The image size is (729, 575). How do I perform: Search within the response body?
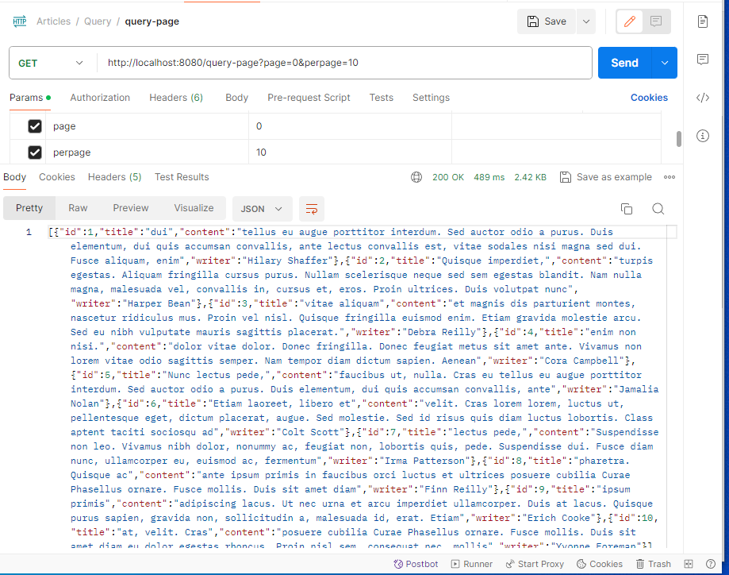tap(658, 207)
